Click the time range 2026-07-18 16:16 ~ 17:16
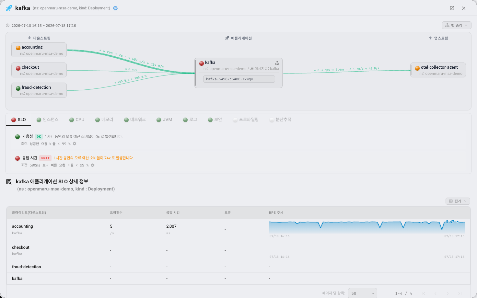The height and width of the screenshot is (298, 477). coord(44,26)
